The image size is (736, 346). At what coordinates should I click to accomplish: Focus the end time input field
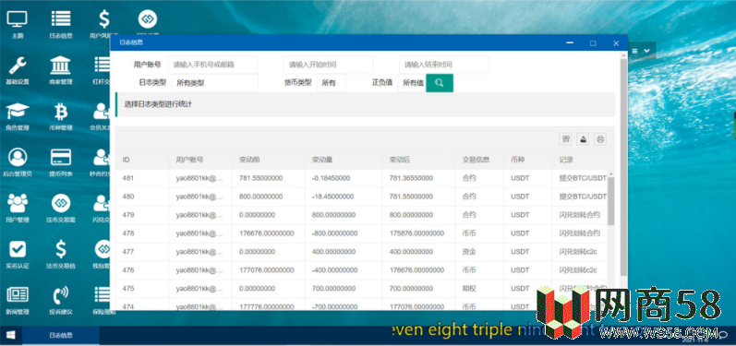coord(444,65)
